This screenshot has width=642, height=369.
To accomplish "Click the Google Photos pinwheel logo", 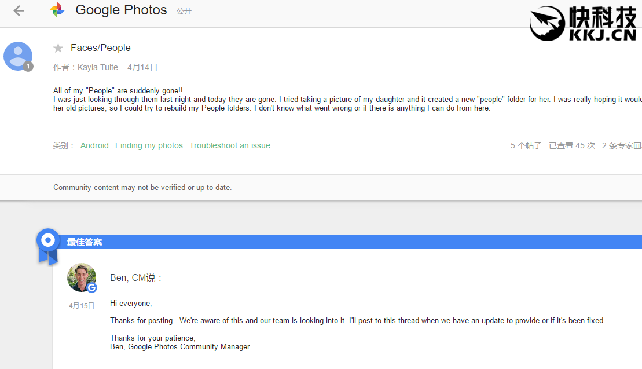I will [x=57, y=10].
